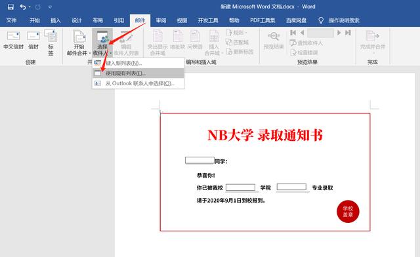The image size is (420, 257).
Task: Click the Redo icon in title bar
Action: (38, 7)
